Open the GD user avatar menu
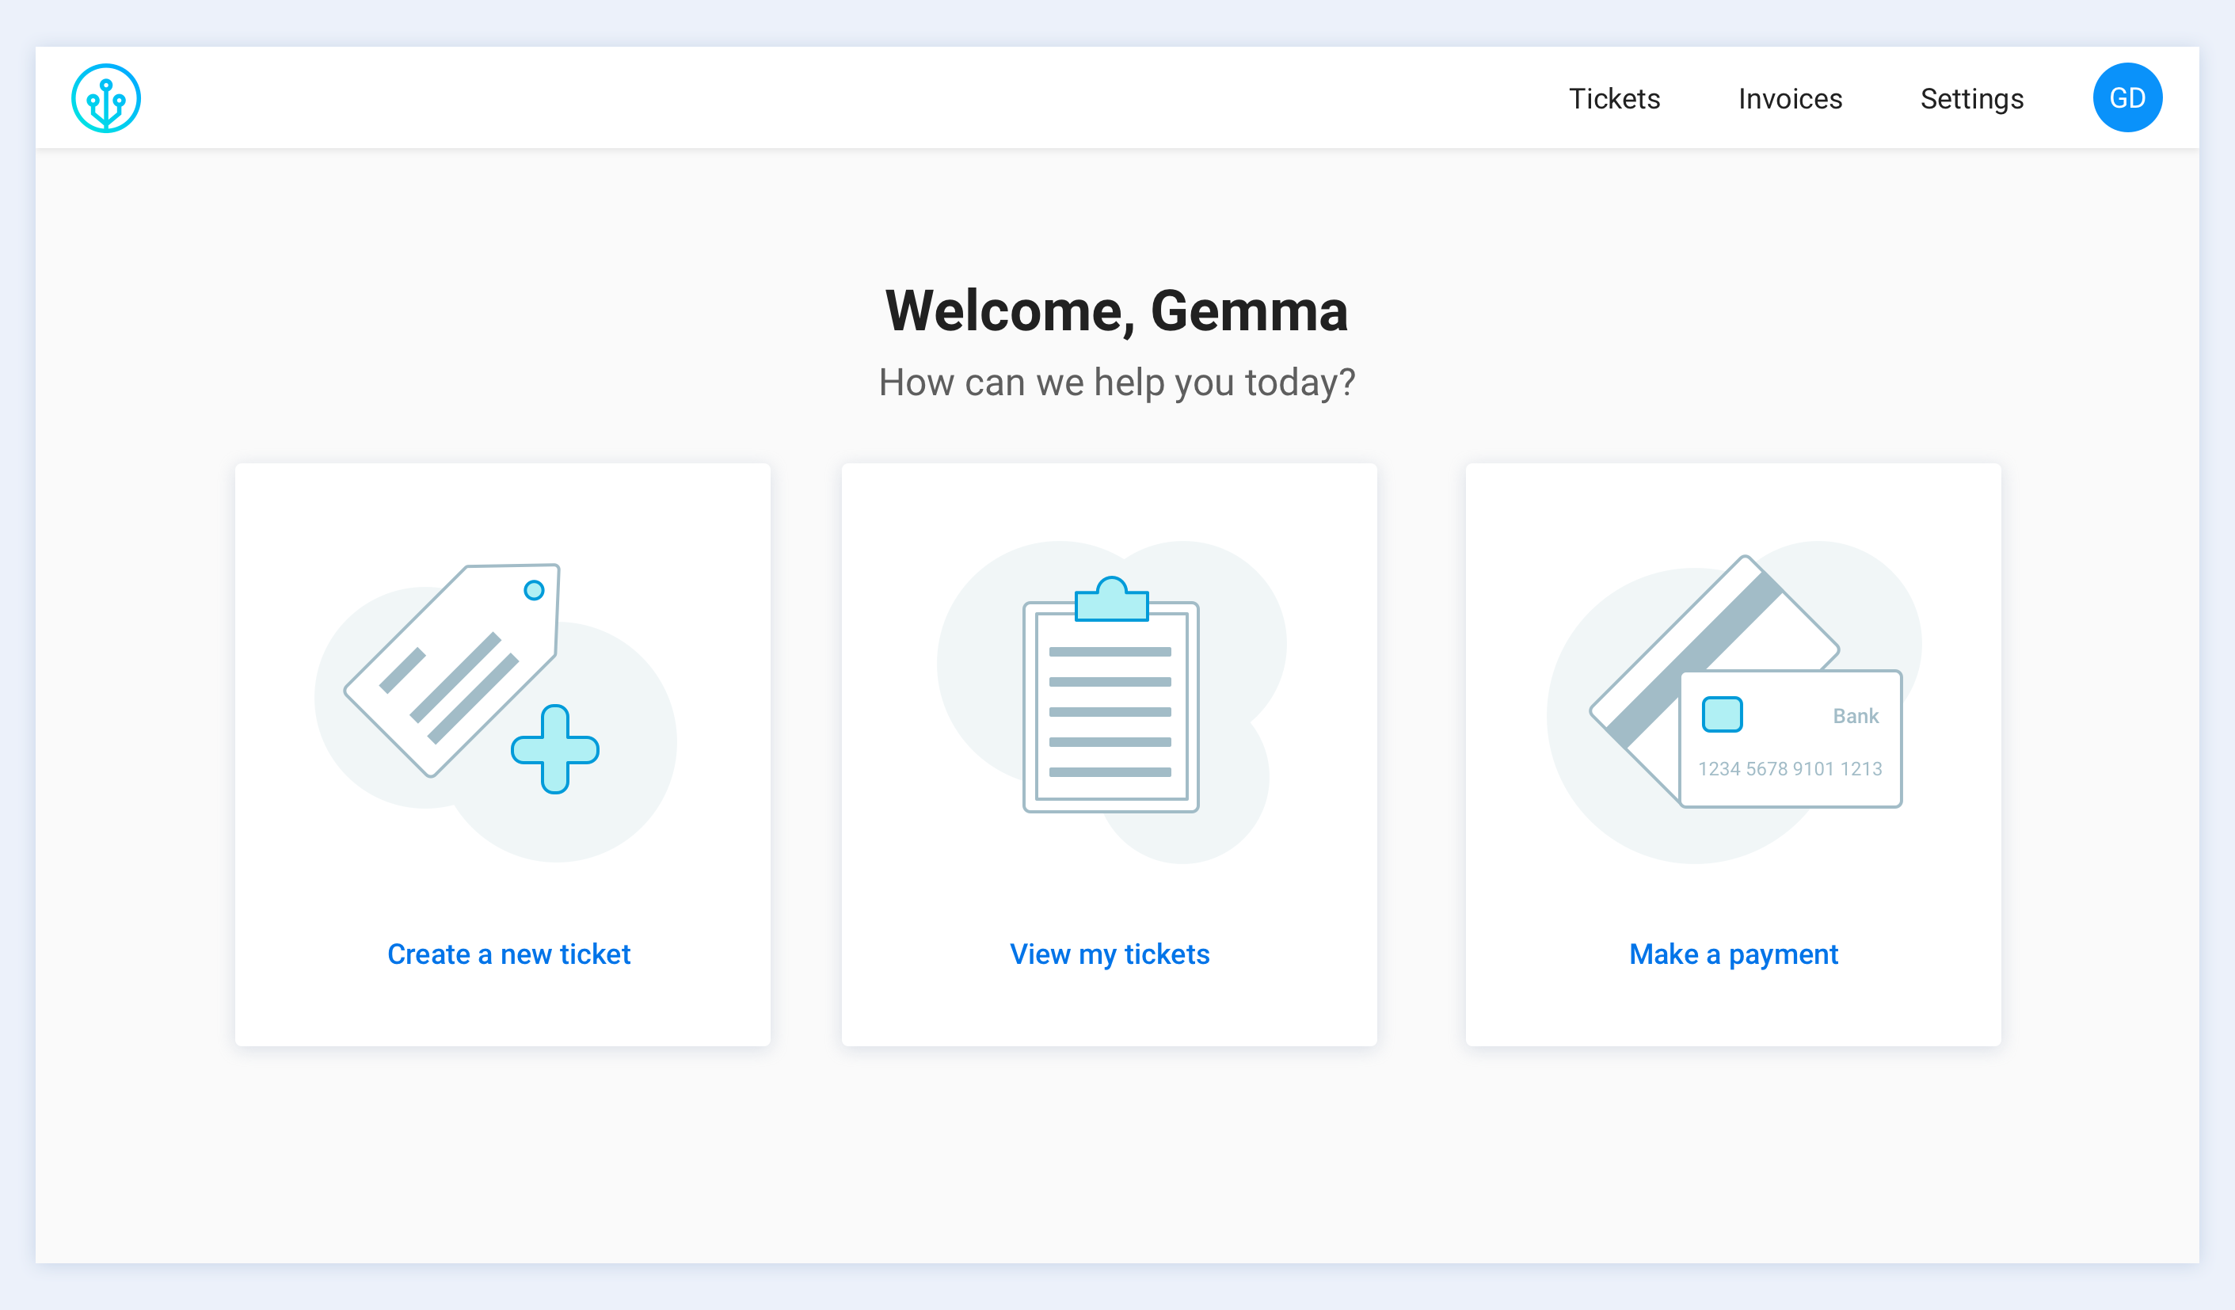 click(x=2126, y=97)
